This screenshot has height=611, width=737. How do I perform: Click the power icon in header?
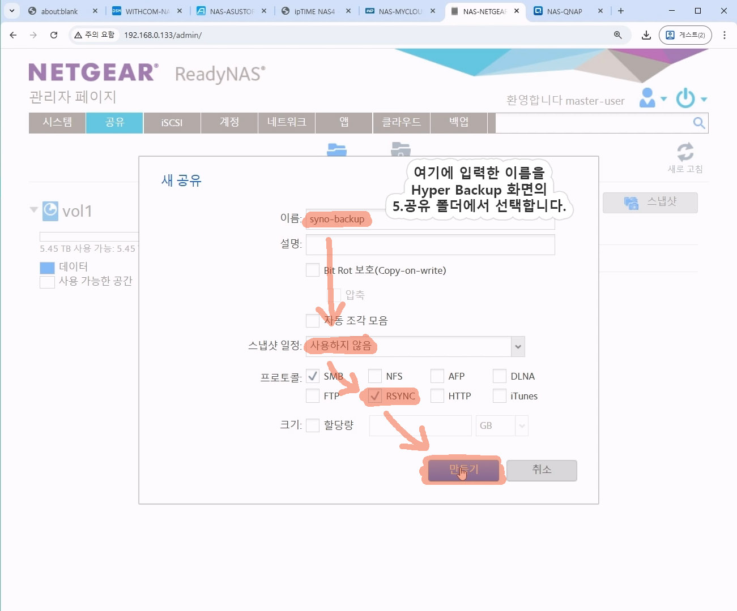(685, 98)
